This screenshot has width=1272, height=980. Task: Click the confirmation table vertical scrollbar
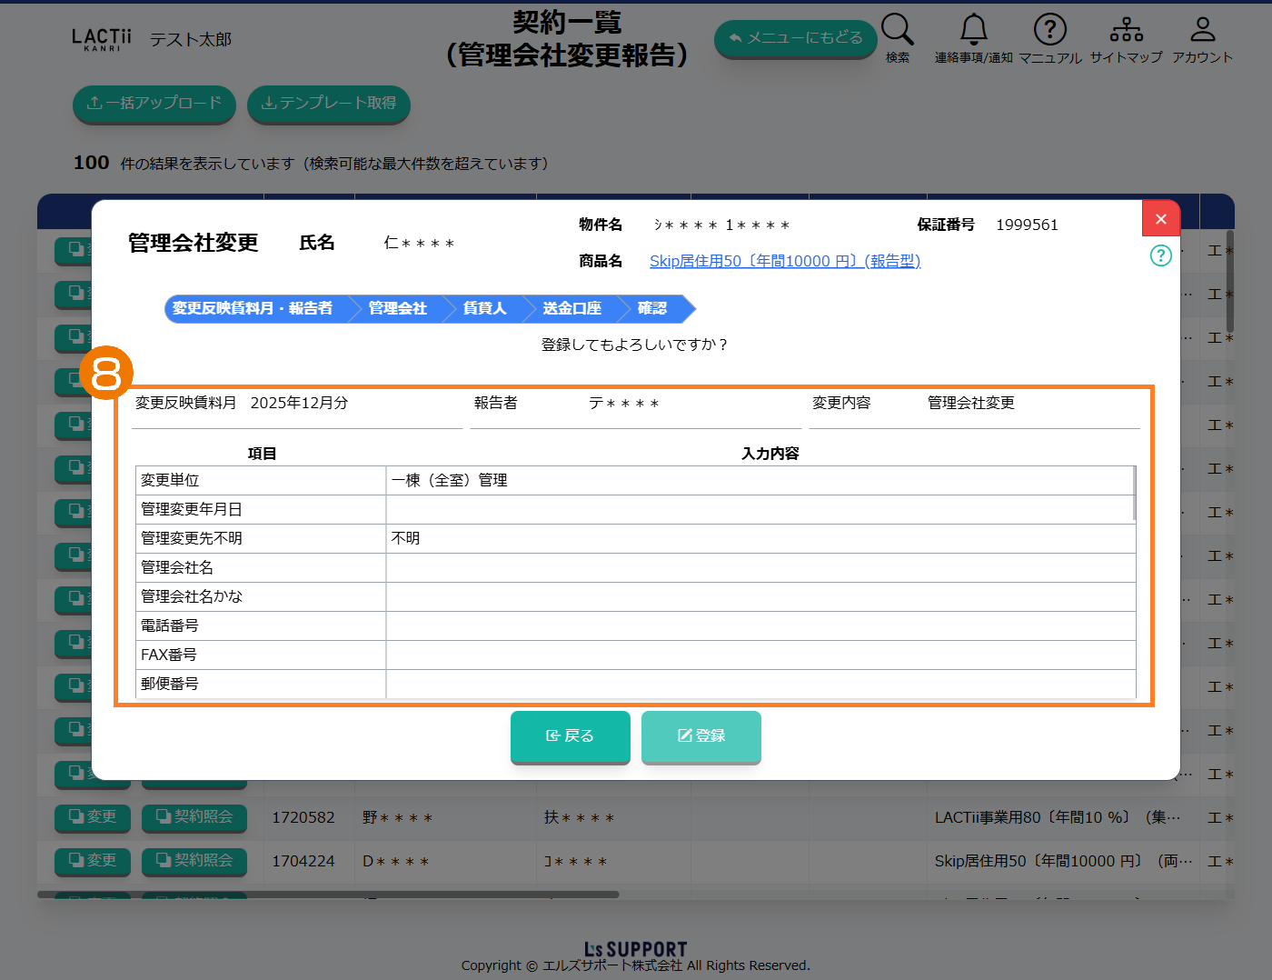1134,494
